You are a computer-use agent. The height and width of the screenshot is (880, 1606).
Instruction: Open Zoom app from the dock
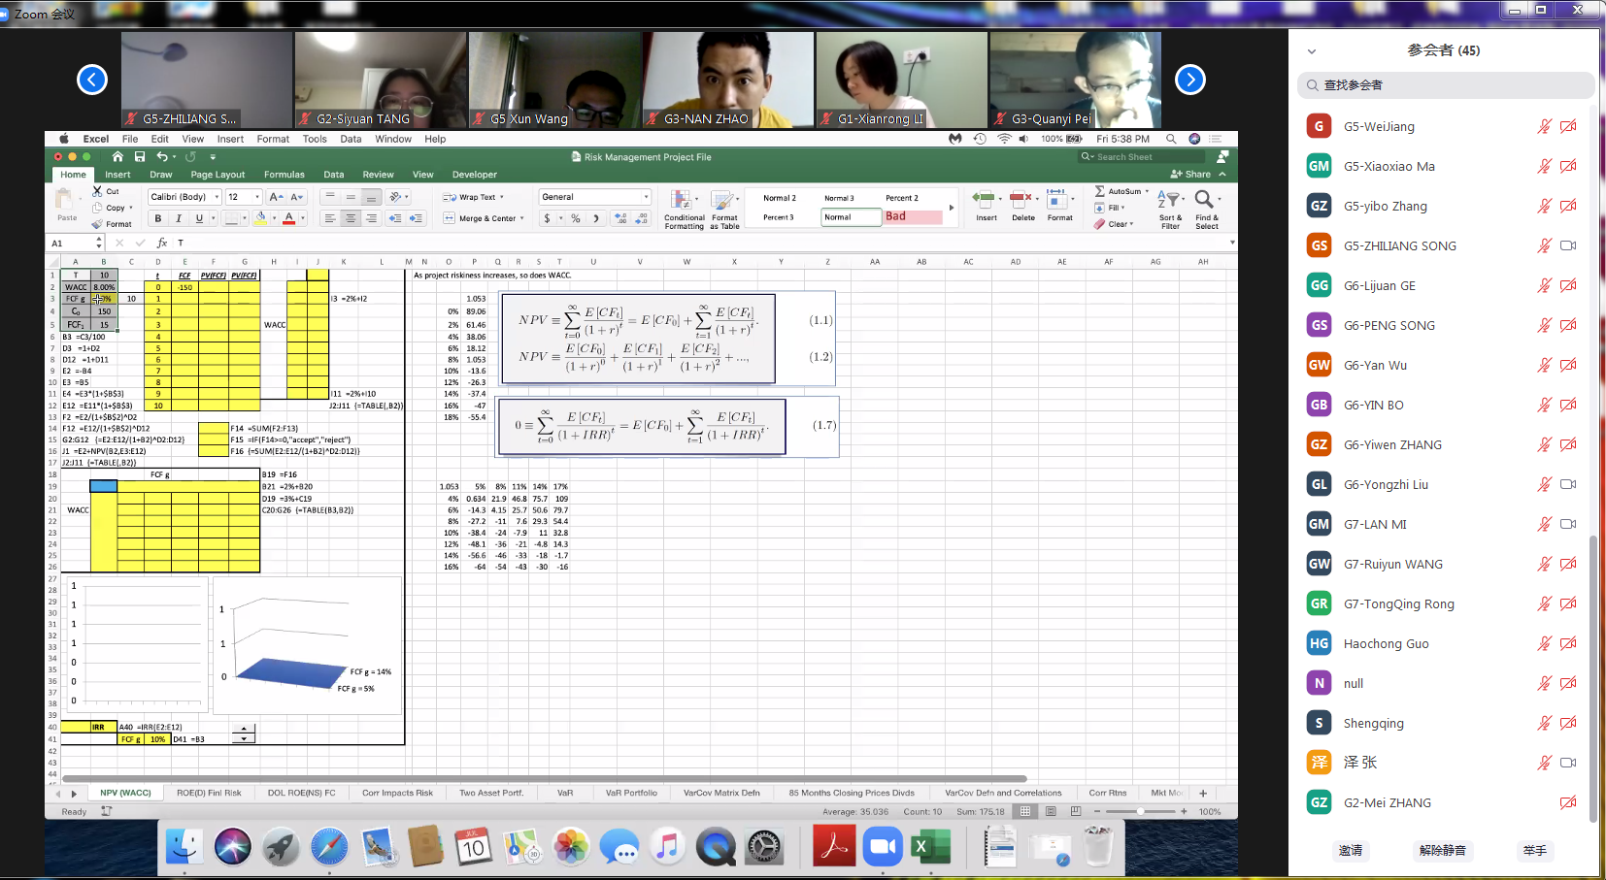tap(883, 847)
